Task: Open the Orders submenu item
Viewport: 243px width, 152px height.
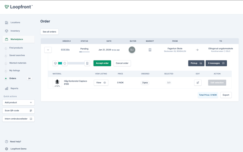Action: (x=13, y=78)
